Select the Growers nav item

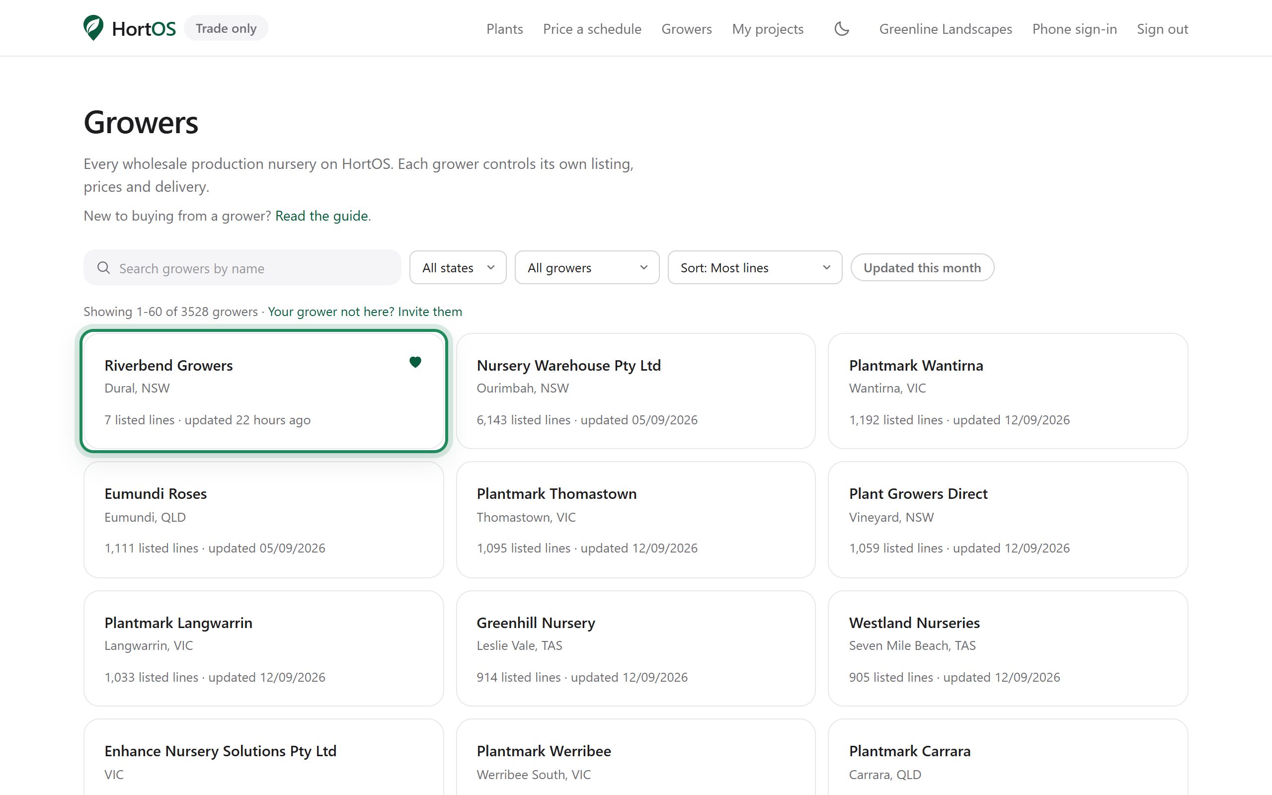[x=687, y=29]
